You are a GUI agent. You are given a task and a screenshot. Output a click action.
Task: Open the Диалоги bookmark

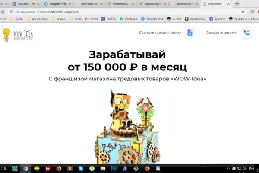[217, 19]
